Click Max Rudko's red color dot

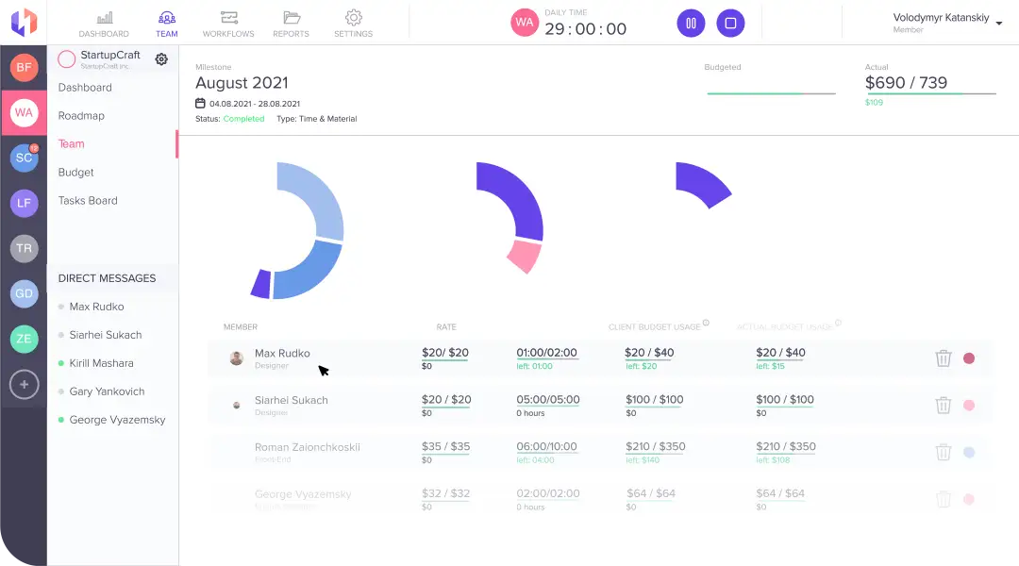click(x=968, y=358)
